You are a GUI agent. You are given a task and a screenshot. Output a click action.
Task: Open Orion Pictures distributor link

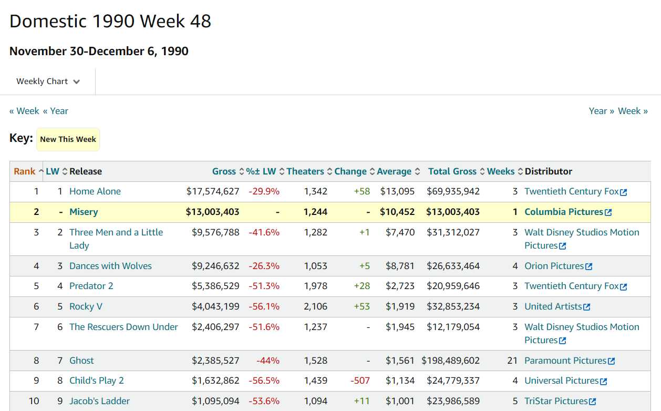click(554, 266)
